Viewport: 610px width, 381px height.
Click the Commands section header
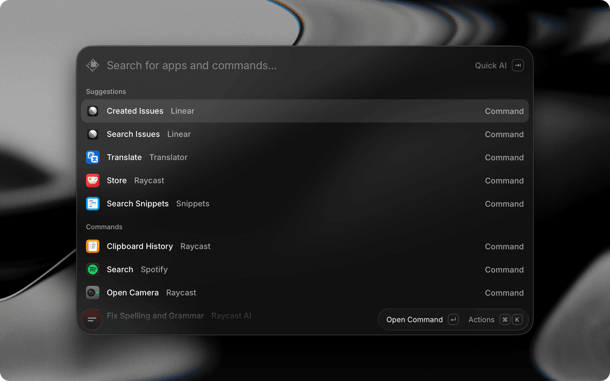(x=104, y=227)
